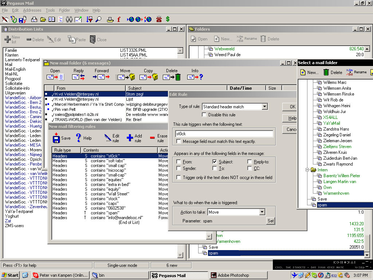Select the YaYaMail folder in tree

[331, 123]
